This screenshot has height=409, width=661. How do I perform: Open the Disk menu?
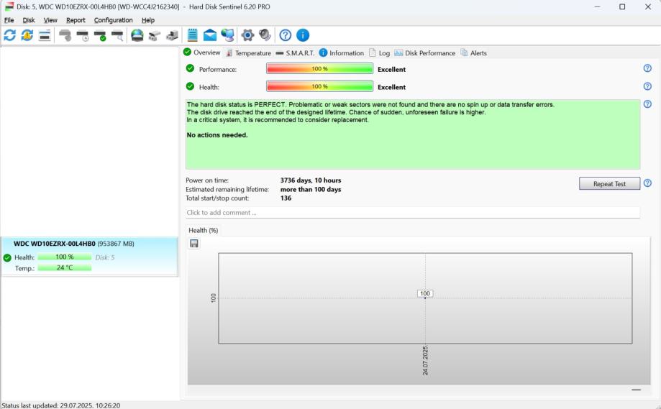(x=29, y=20)
